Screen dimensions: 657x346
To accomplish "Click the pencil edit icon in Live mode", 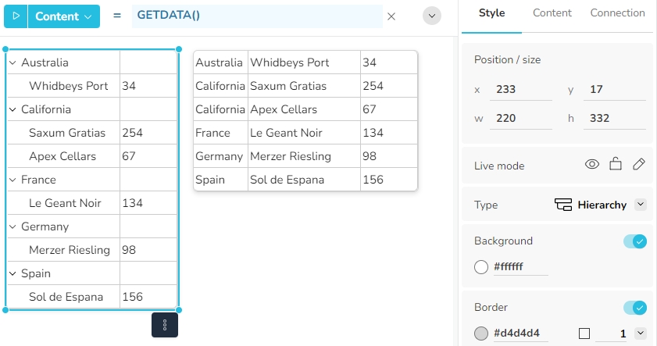I will pos(639,164).
